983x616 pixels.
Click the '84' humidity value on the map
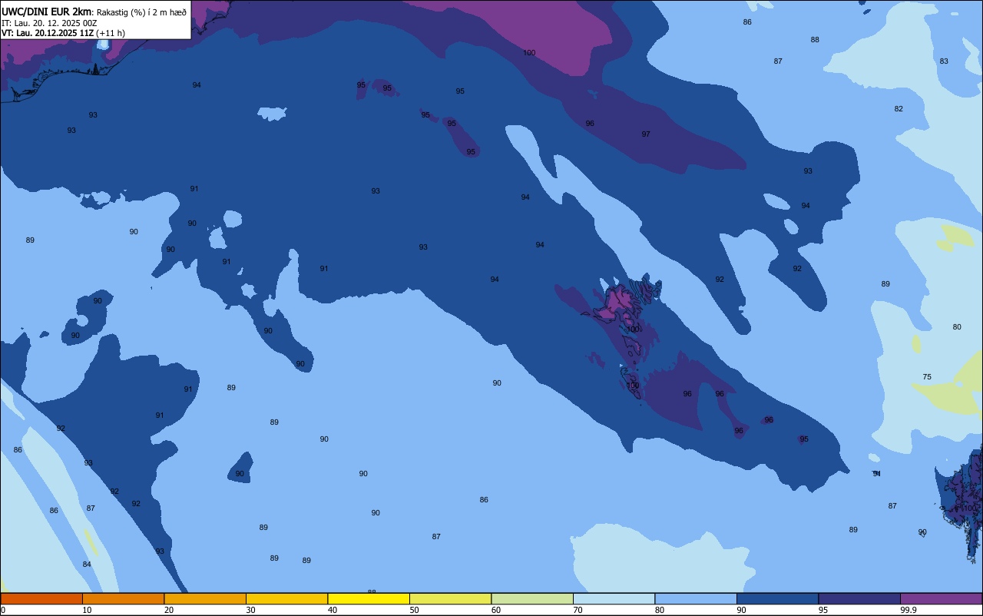pos(87,565)
